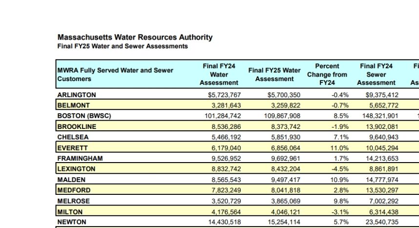
Task: Click the BELMONT row name cell
Action: tap(73, 105)
